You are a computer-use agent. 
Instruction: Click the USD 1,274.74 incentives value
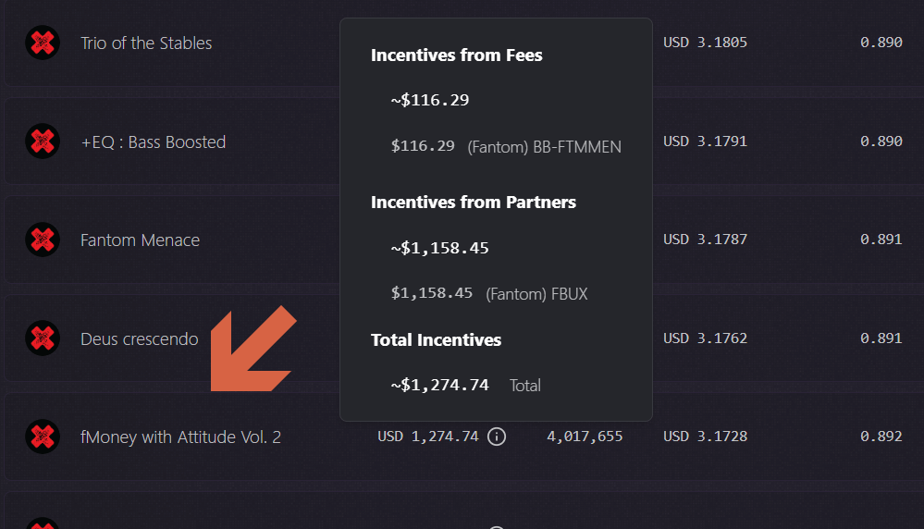click(427, 437)
